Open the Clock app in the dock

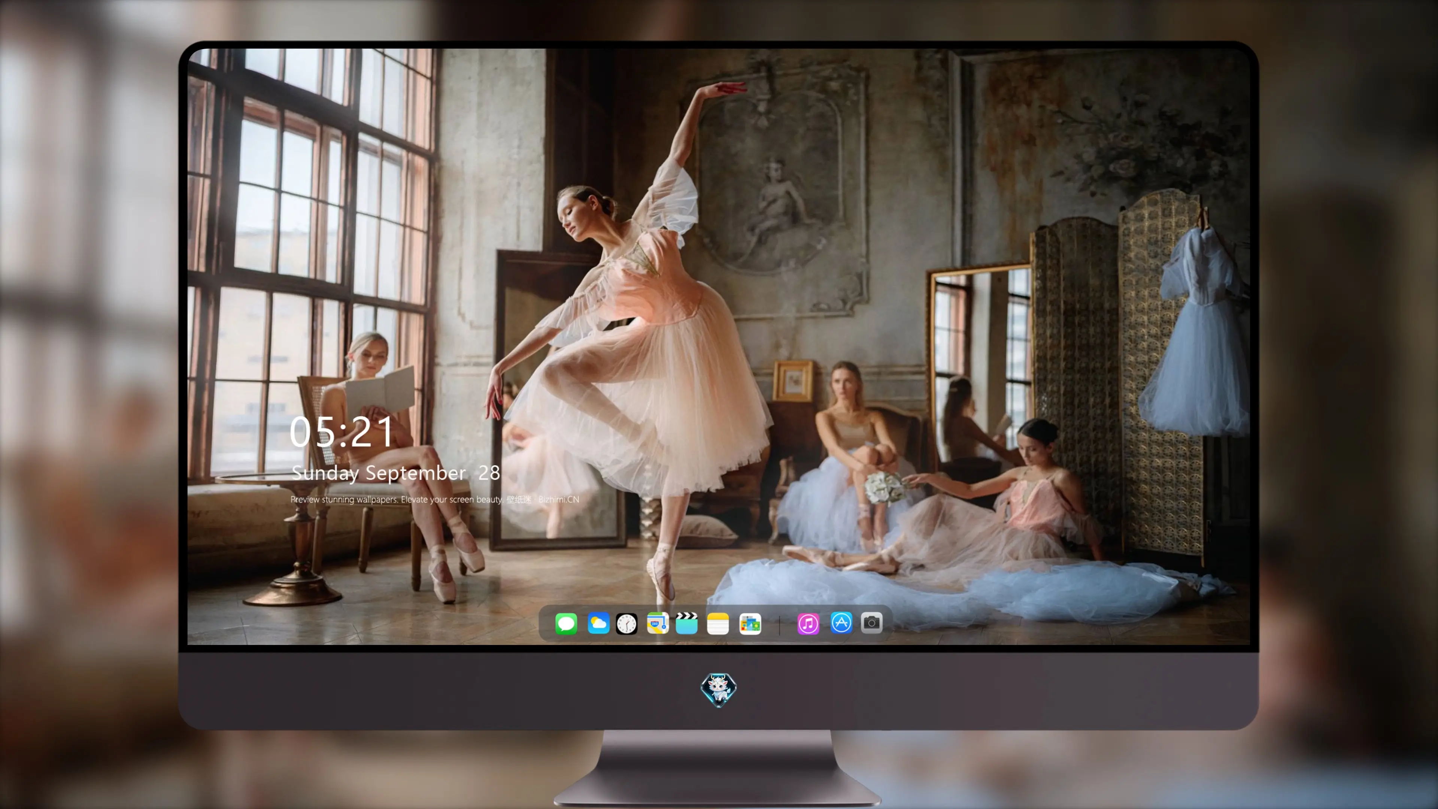[x=627, y=624]
